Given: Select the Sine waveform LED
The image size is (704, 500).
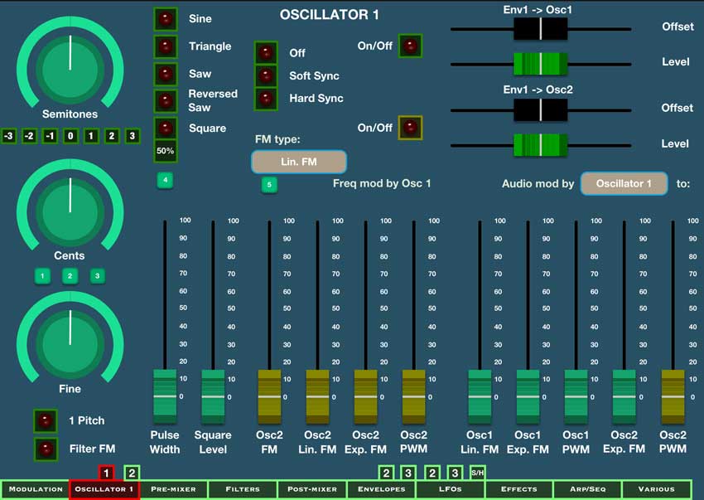Looking at the screenshot, I should click(x=166, y=18).
